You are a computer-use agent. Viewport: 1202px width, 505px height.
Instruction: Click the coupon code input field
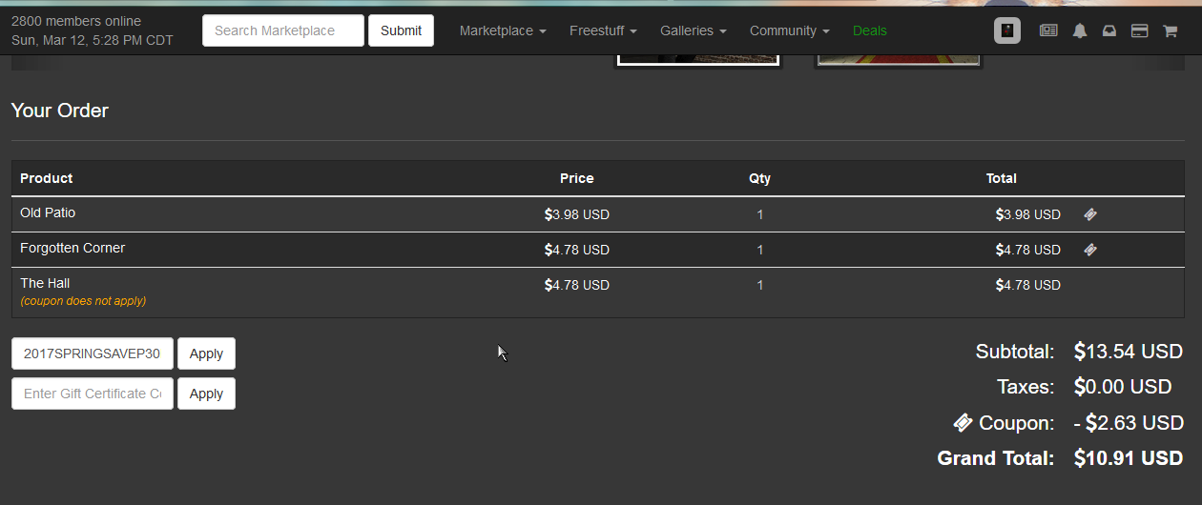93,353
